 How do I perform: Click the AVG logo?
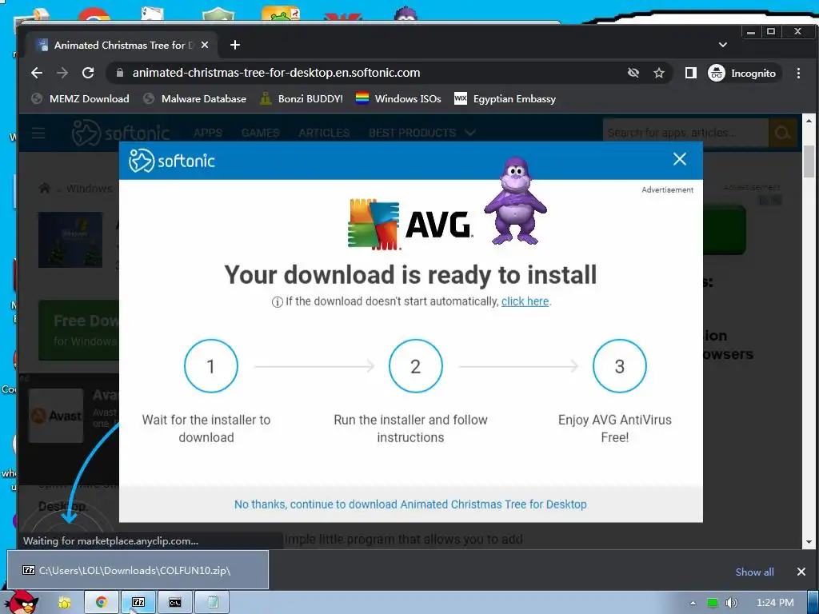[x=410, y=225]
